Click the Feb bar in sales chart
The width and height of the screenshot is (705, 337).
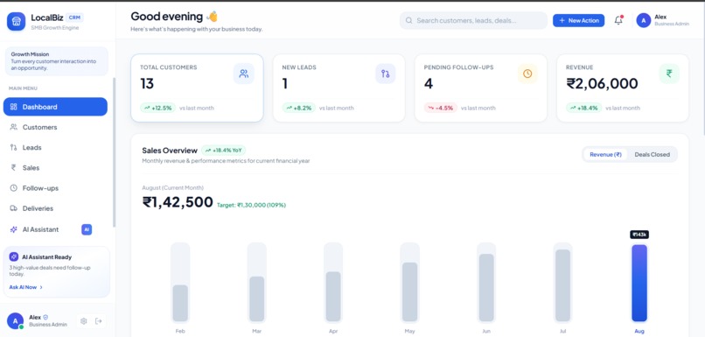[x=180, y=303]
